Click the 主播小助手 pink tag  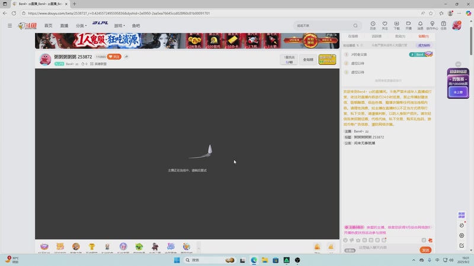click(x=354, y=227)
